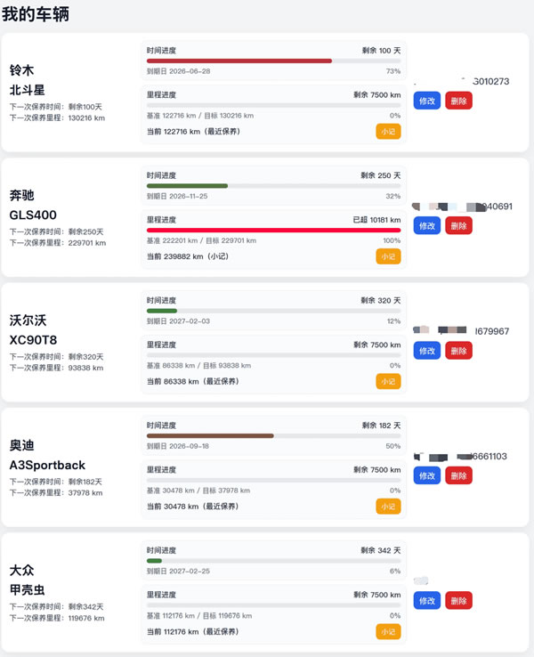534x657 pixels.
Task: Delete the 铃木 北斗星 vehicle
Action: [458, 101]
